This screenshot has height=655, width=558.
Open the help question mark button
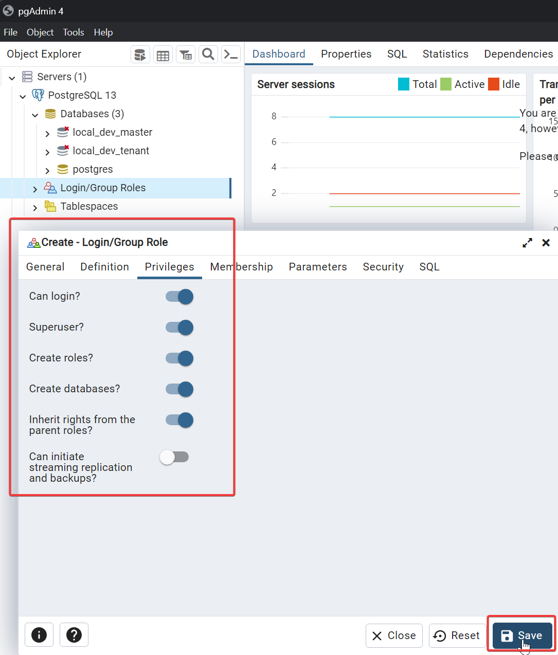[x=74, y=635]
